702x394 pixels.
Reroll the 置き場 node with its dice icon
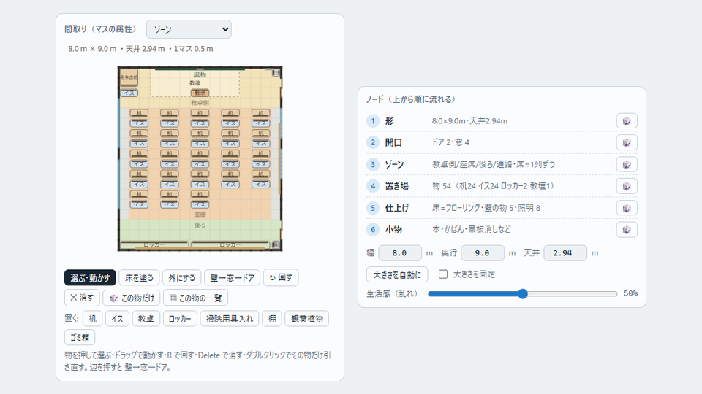pyautogui.click(x=627, y=186)
